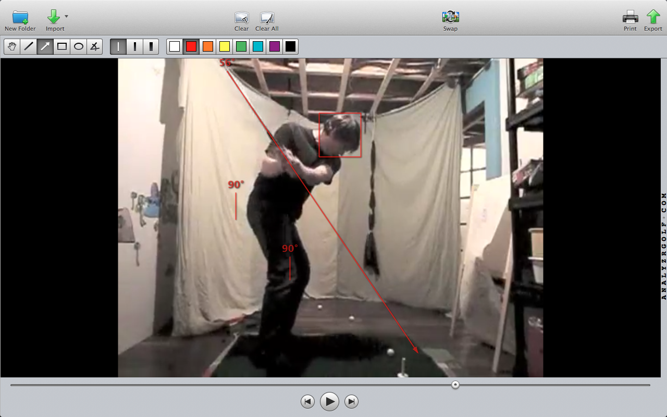Print the current frame
This screenshot has height=417, width=667.
[630, 17]
